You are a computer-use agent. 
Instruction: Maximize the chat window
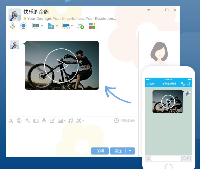pos(167,10)
